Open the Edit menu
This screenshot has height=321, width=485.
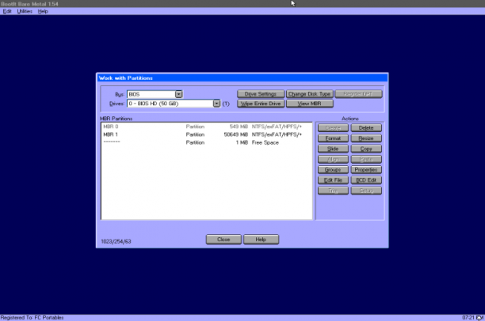[x=7, y=11]
